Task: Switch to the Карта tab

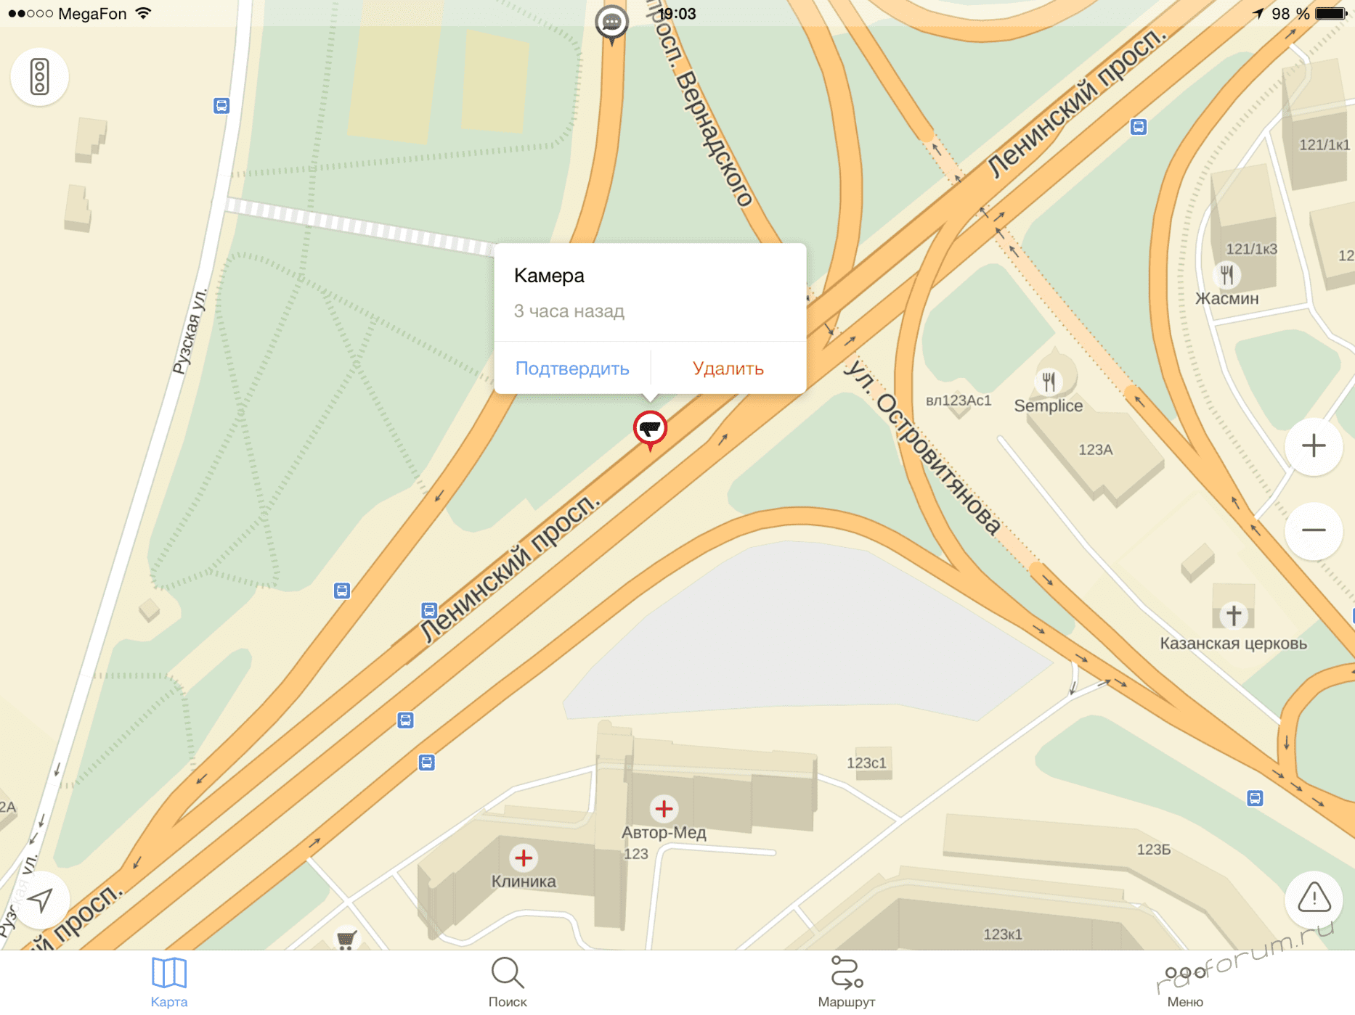Action: click(169, 982)
